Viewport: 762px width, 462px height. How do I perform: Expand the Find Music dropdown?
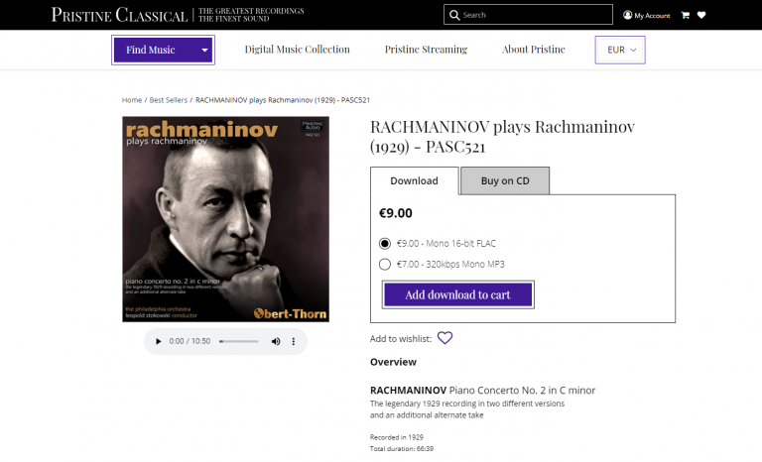163,50
